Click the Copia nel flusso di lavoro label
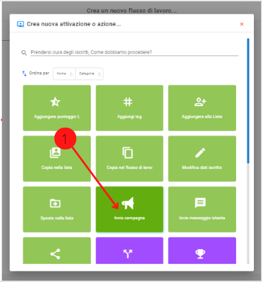This screenshot has height=282, width=262. point(130,168)
